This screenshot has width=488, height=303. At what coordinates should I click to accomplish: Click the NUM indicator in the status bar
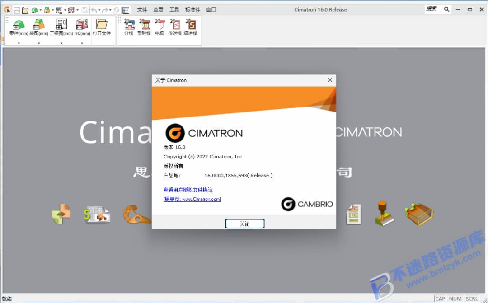[x=455, y=298]
